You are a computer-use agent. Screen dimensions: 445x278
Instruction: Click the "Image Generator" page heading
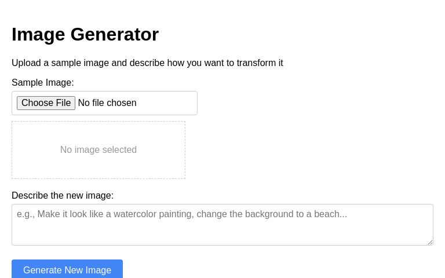point(85,35)
